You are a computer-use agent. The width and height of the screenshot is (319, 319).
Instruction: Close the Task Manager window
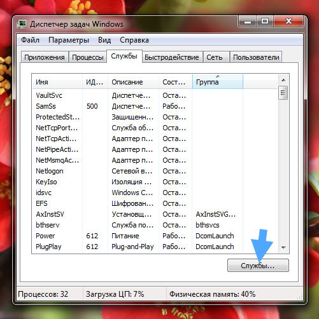[x=288, y=22]
